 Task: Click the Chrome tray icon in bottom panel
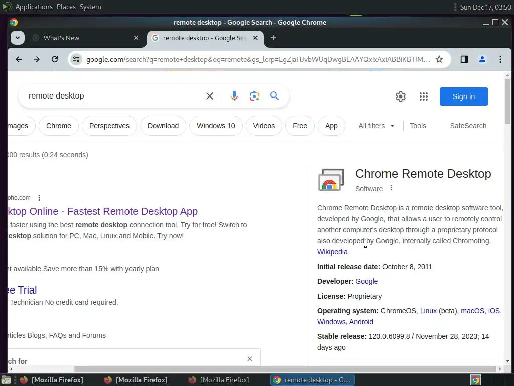coord(476,380)
